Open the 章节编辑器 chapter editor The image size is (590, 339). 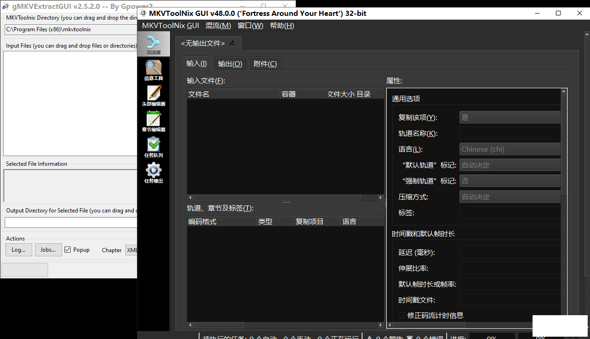tap(153, 121)
